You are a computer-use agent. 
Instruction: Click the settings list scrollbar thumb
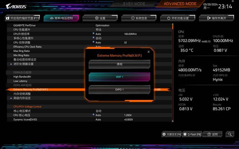pyautogui.click(x=173, y=27)
